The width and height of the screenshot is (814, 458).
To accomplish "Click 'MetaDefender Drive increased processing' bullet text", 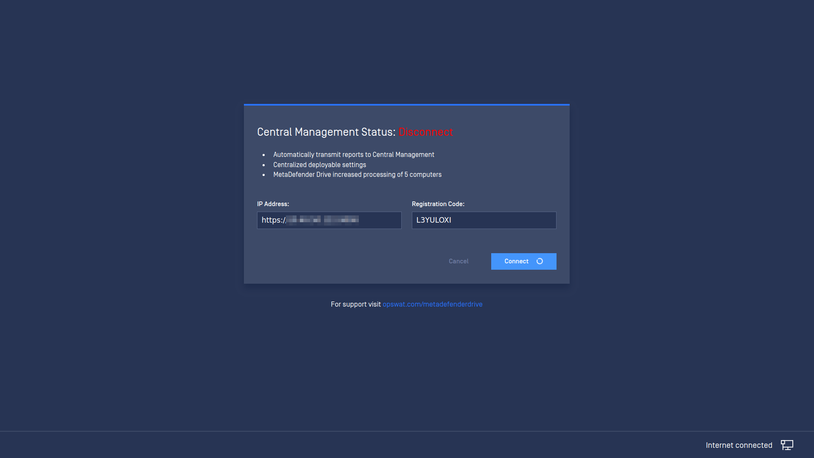I will click(x=357, y=175).
